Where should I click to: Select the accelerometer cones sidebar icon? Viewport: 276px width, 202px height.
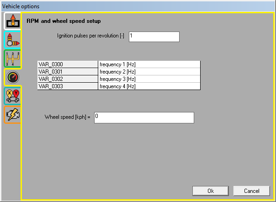point(12,40)
